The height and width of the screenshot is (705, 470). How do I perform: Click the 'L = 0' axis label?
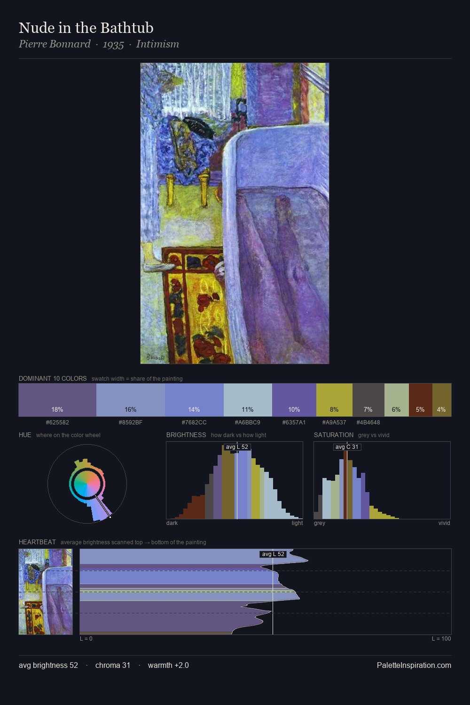pos(86,639)
